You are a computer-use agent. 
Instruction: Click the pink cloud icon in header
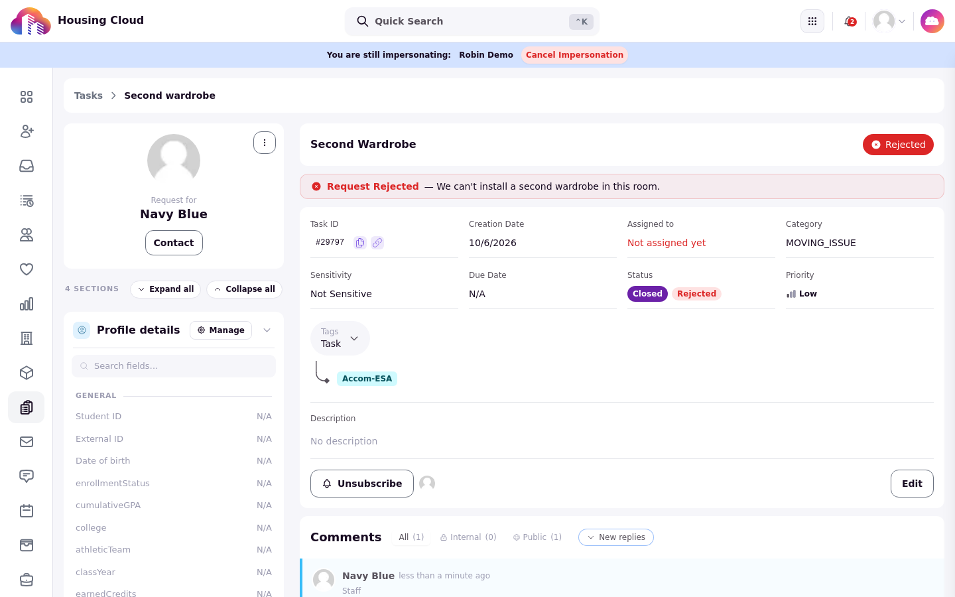(932, 21)
